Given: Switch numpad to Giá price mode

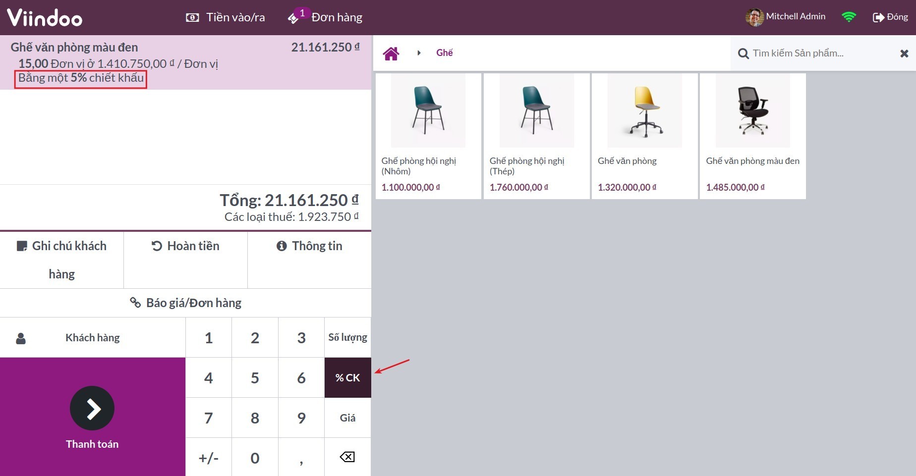Looking at the screenshot, I should pyautogui.click(x=348, y=418).
